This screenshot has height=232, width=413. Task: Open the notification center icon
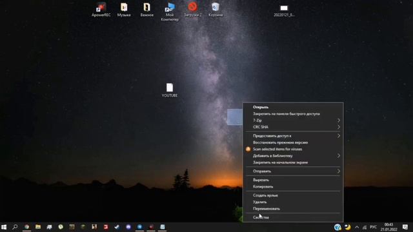405,227
